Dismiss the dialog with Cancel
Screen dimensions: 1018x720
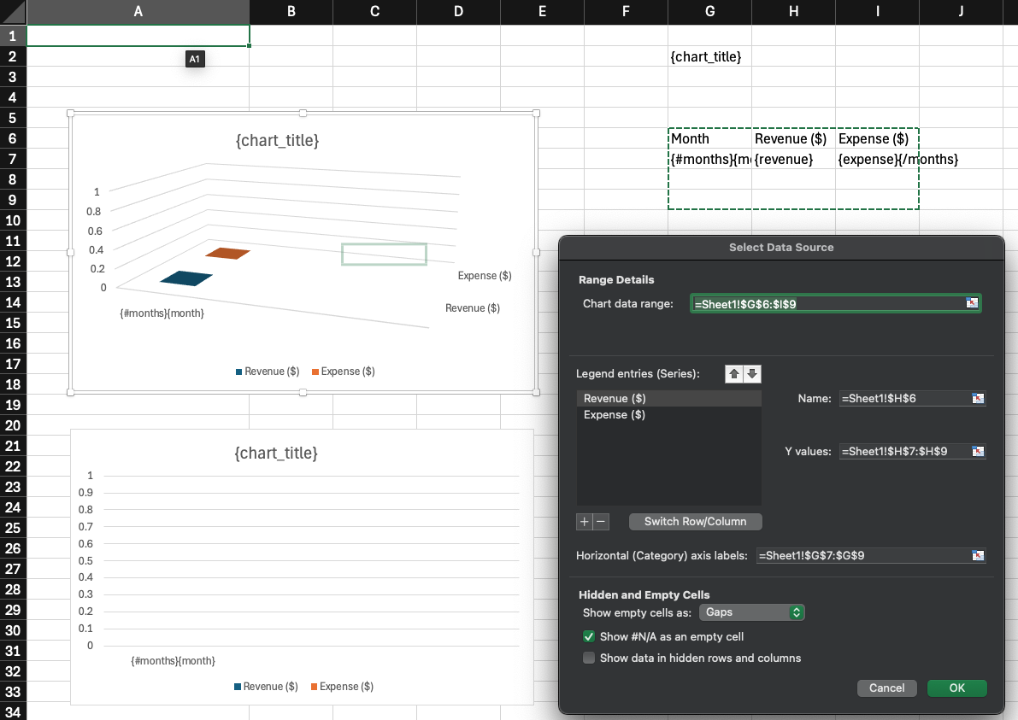point(886,688)
